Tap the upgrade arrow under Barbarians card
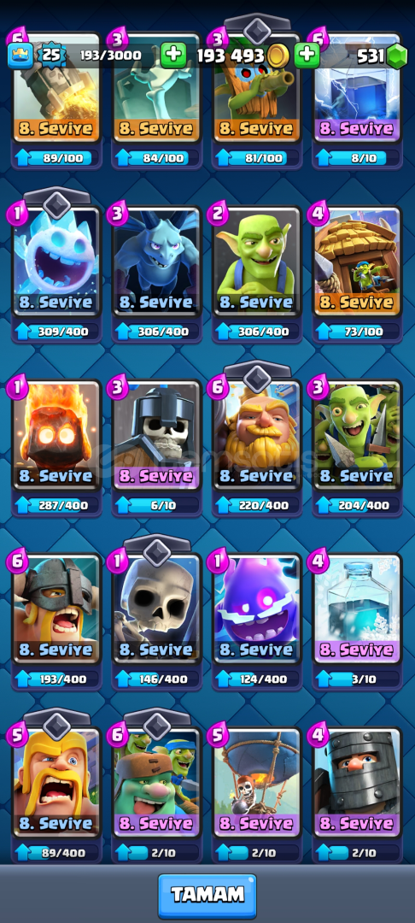Viewport: 415px width, 923px height. (25, 852)
